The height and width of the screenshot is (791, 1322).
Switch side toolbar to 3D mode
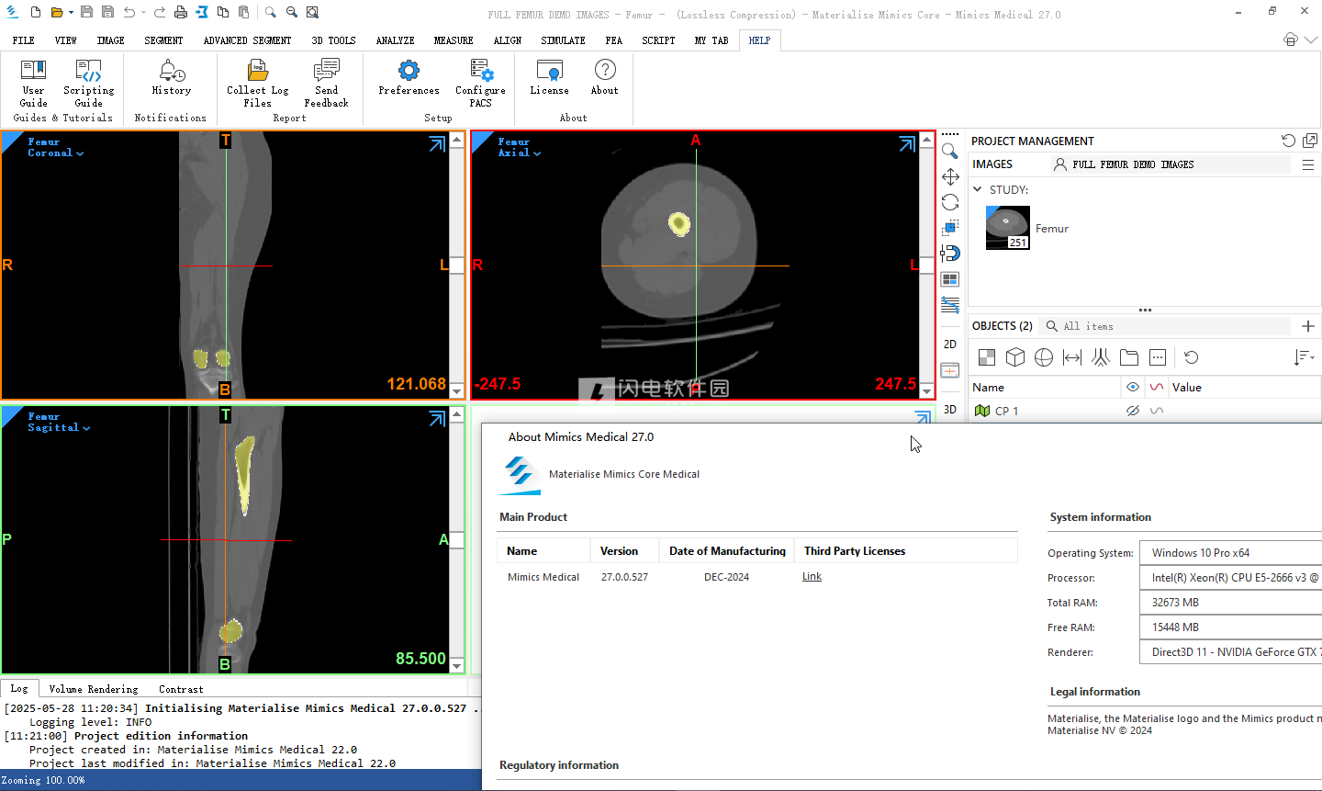[x=950, y=410]
